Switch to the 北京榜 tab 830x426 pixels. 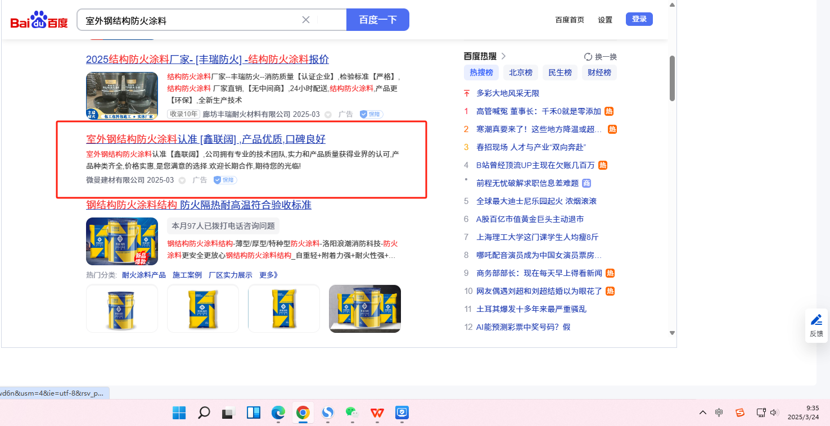point(521,72)
